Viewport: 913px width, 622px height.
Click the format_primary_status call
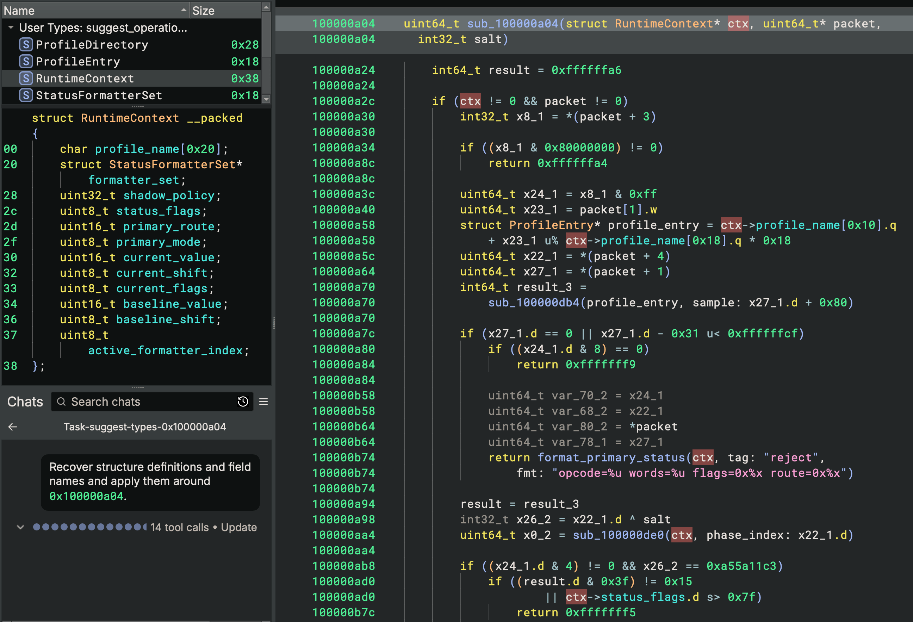pyautogui.click(x=611, y=458)
